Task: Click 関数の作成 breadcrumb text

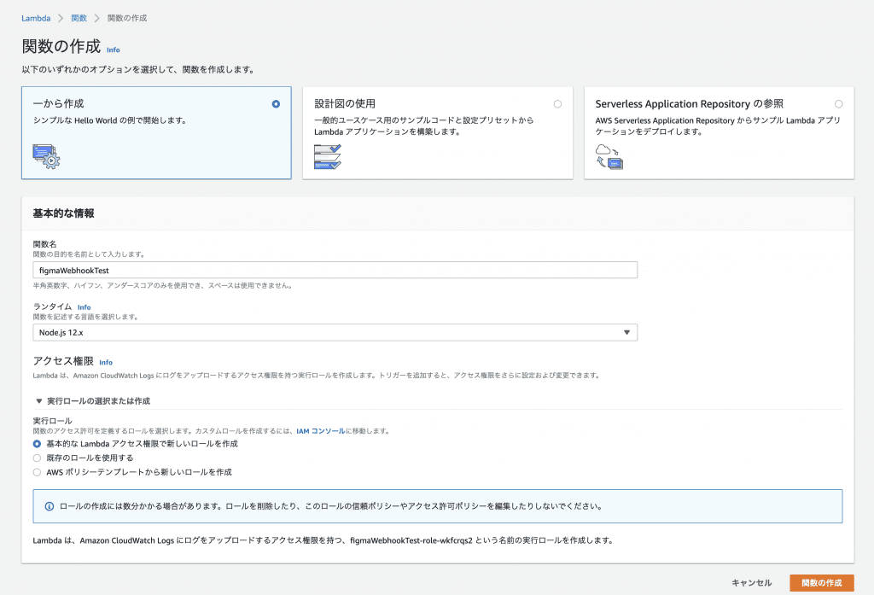Action: click(x=127, y=19)
